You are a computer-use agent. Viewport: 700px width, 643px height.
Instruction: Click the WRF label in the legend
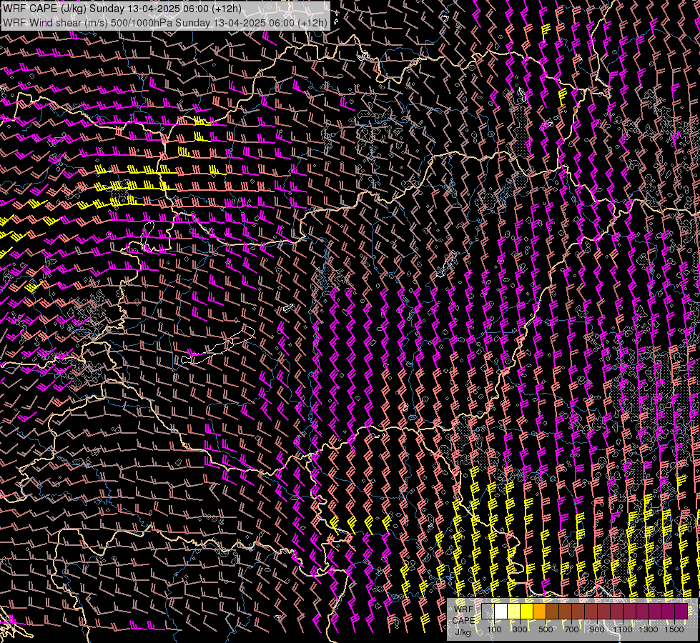coord(464,609)
